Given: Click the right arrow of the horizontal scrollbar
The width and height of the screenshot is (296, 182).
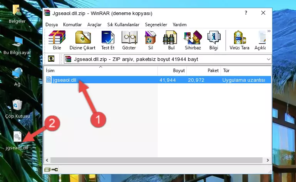Looking at the screenshot, I should click(x=268, y=160).
